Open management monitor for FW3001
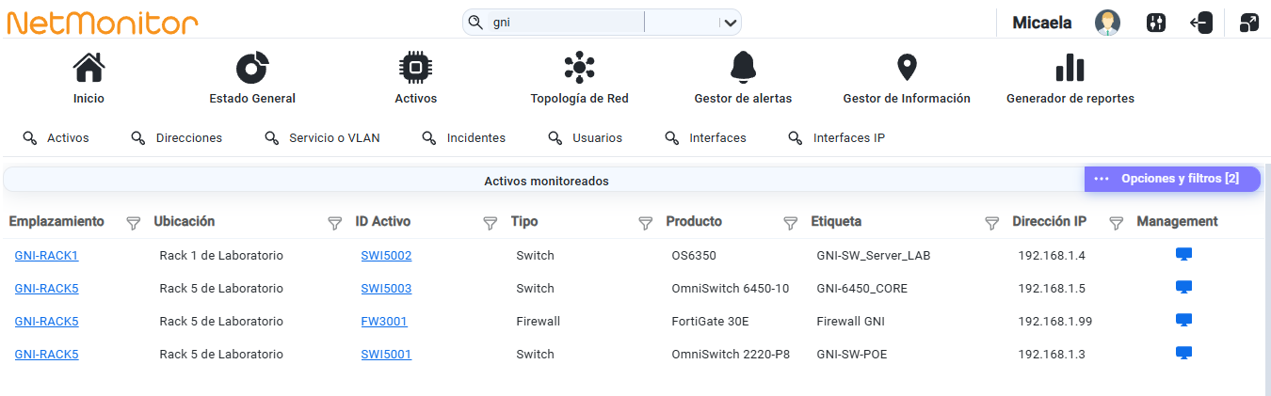The height and width of the screenshot is (396, 1271). 1184,321
